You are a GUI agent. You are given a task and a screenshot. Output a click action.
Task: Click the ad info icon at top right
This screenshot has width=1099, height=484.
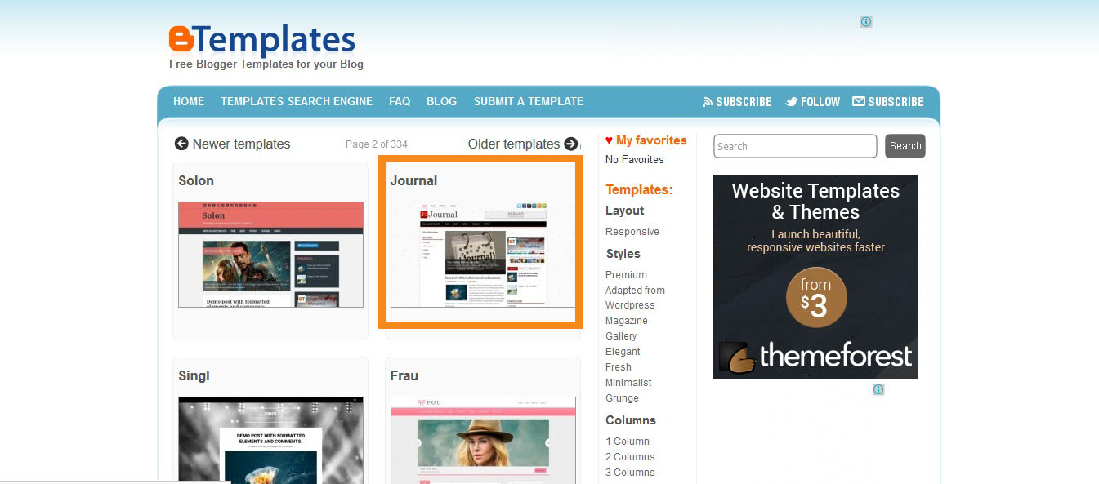(x=866, y=22)
